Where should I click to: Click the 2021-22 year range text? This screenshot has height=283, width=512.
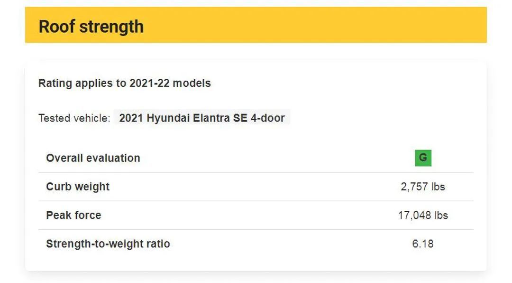[x=149, y=83]
